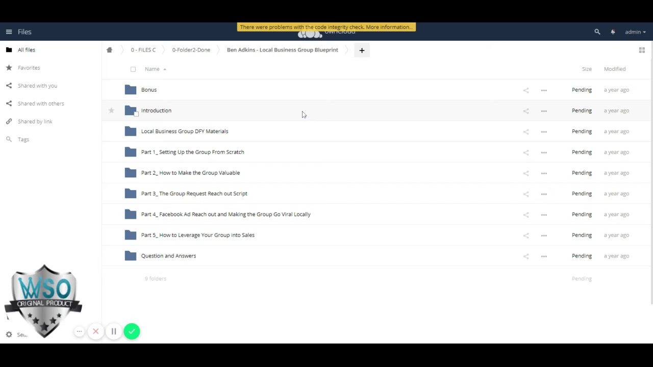Open more actions for Part 3_ folder
Screen dimensions: 653x367
click(544, 194)
